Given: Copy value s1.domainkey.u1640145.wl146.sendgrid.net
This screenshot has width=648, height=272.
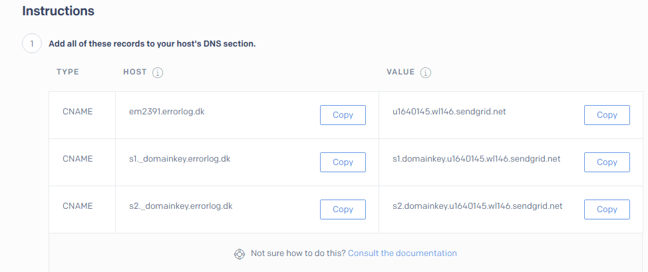Looking at the screenshot, I should point(607,162).
